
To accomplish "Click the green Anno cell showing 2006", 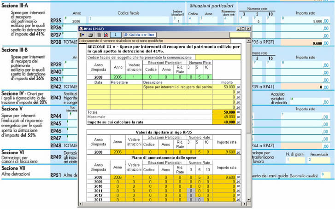I will (x=119, y=77).
